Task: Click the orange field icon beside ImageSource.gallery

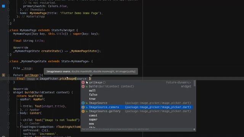Action: click(x=83, y=111)
